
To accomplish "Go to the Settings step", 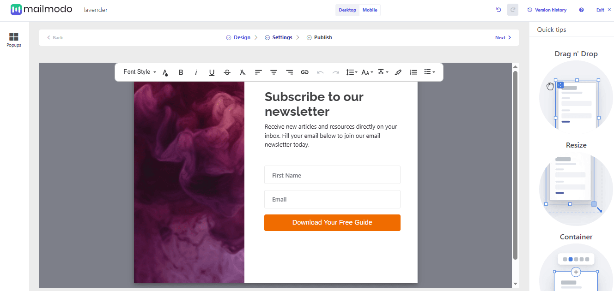I will pyautogui.click(x=282, y=37).
